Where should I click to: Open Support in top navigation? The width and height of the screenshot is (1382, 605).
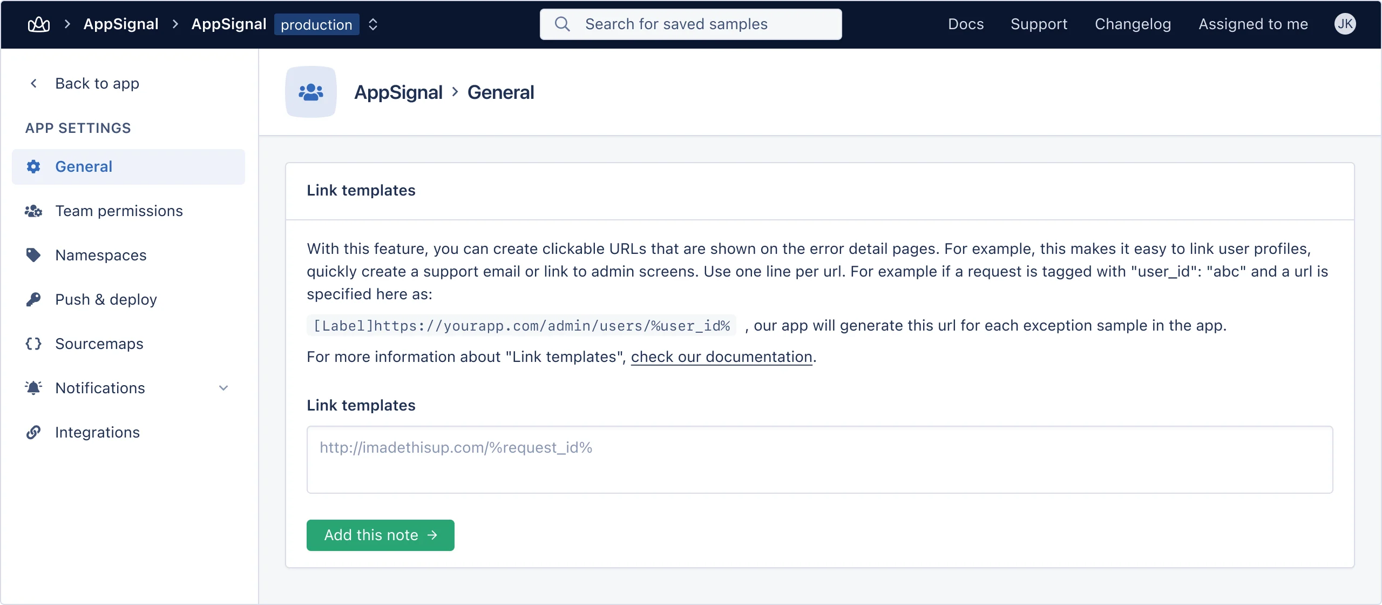pos(1039,24)
